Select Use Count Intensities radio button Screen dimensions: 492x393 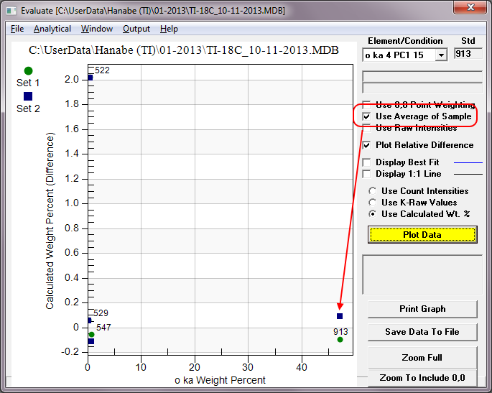click(372, 191)
